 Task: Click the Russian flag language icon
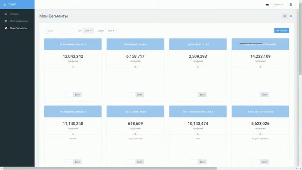click(x=267, y=4)
